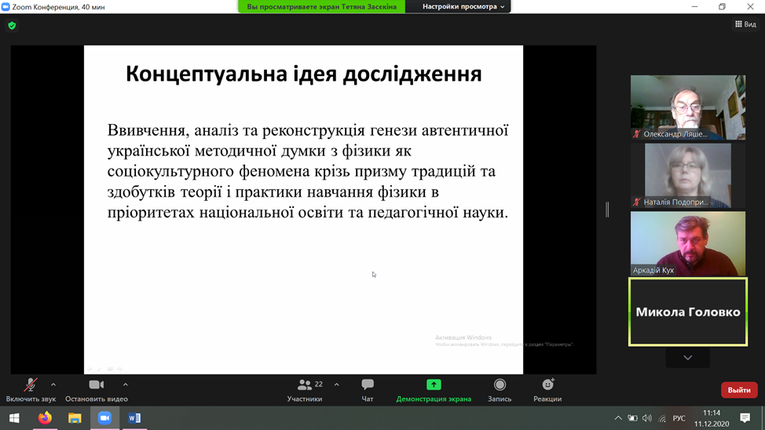Open the Reactions emoji menu

pos(547,385)
